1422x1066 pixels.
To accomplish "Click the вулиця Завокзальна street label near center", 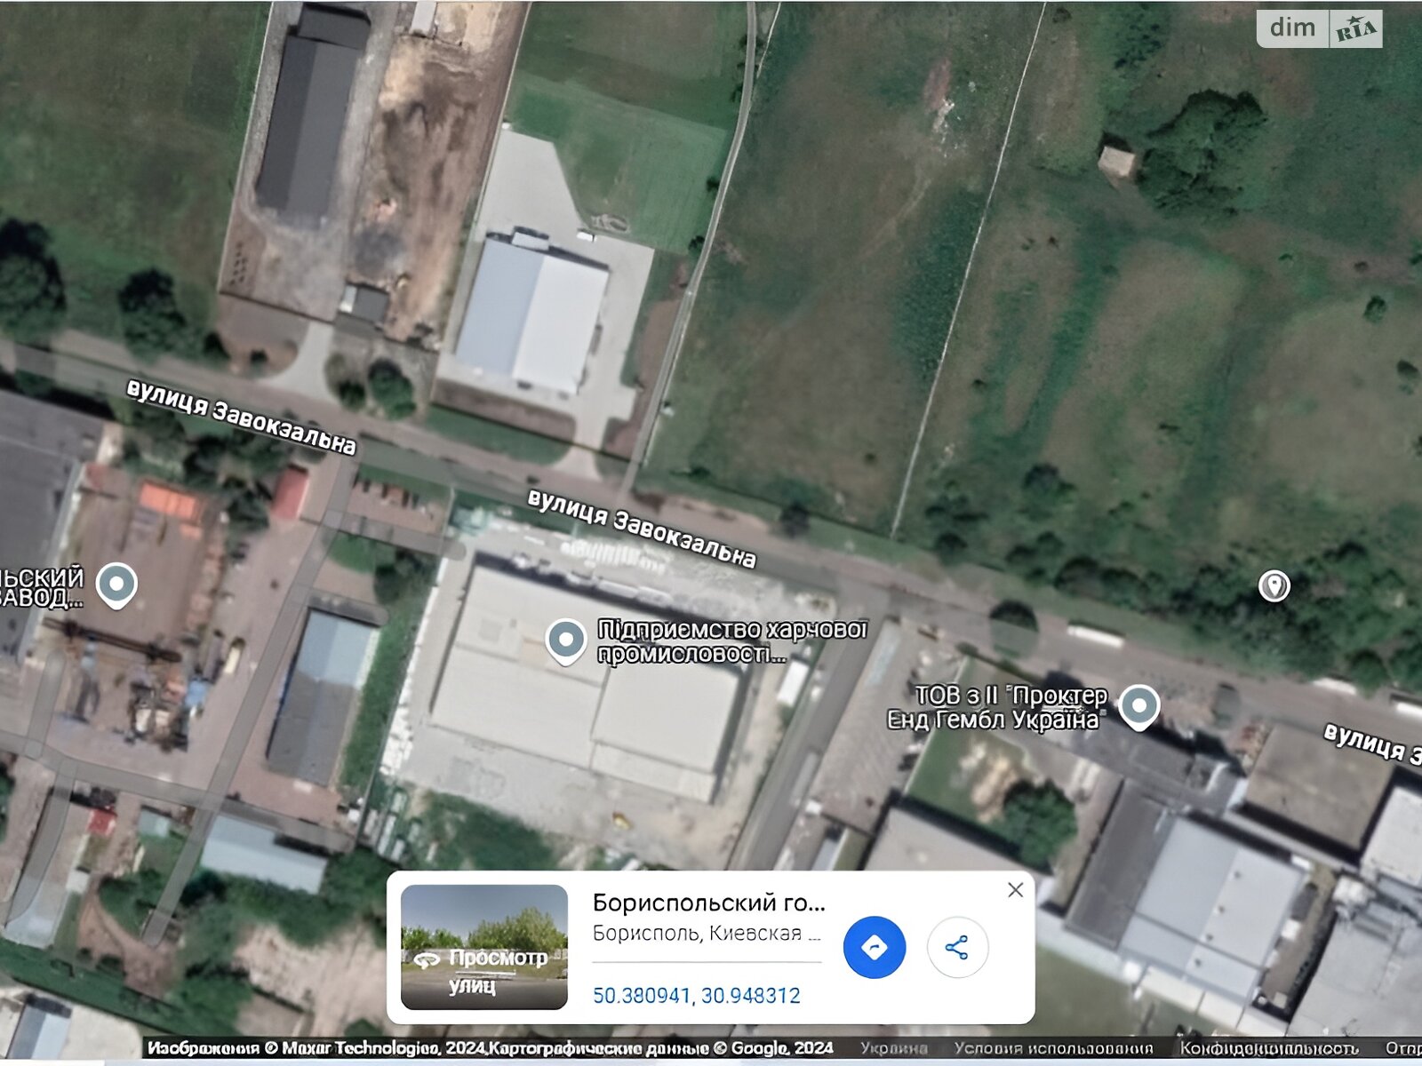I will [x=642, y=529].
